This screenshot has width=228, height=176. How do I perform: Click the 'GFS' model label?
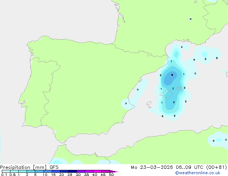[x=54, y=167]
